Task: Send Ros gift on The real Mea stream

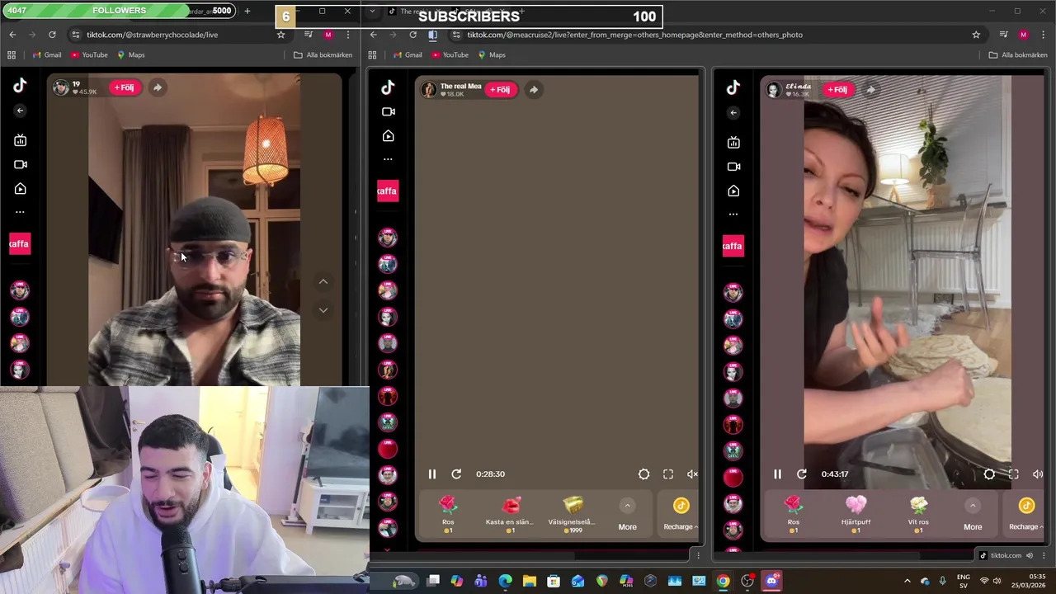Action: point(448,514)
